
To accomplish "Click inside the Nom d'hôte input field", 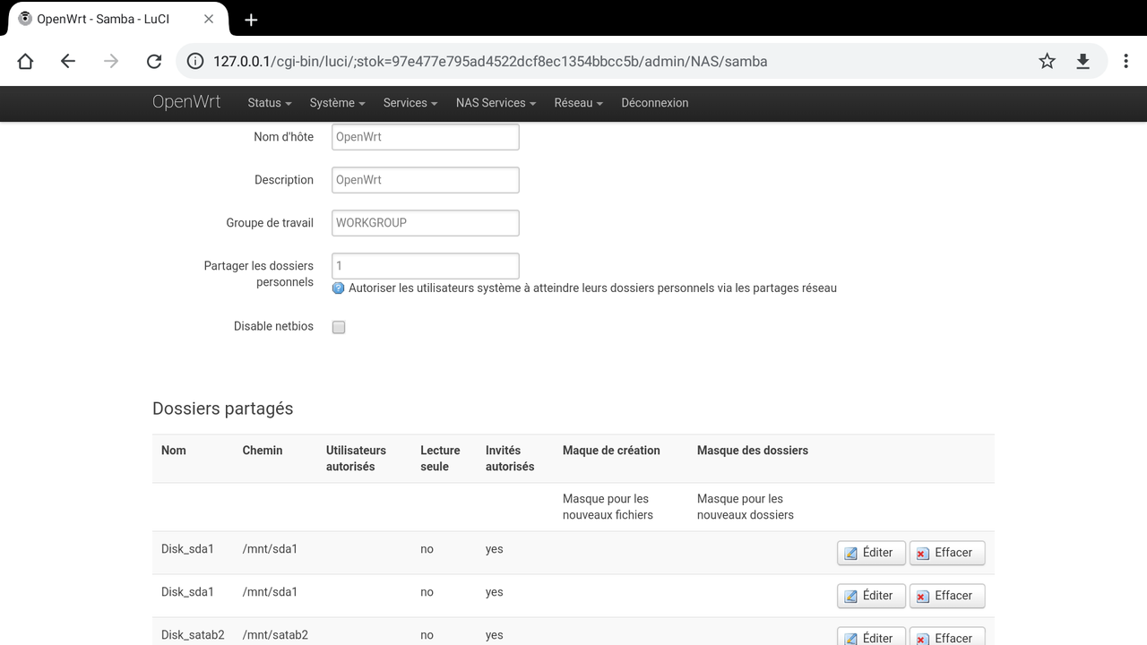I will point(425,136).
